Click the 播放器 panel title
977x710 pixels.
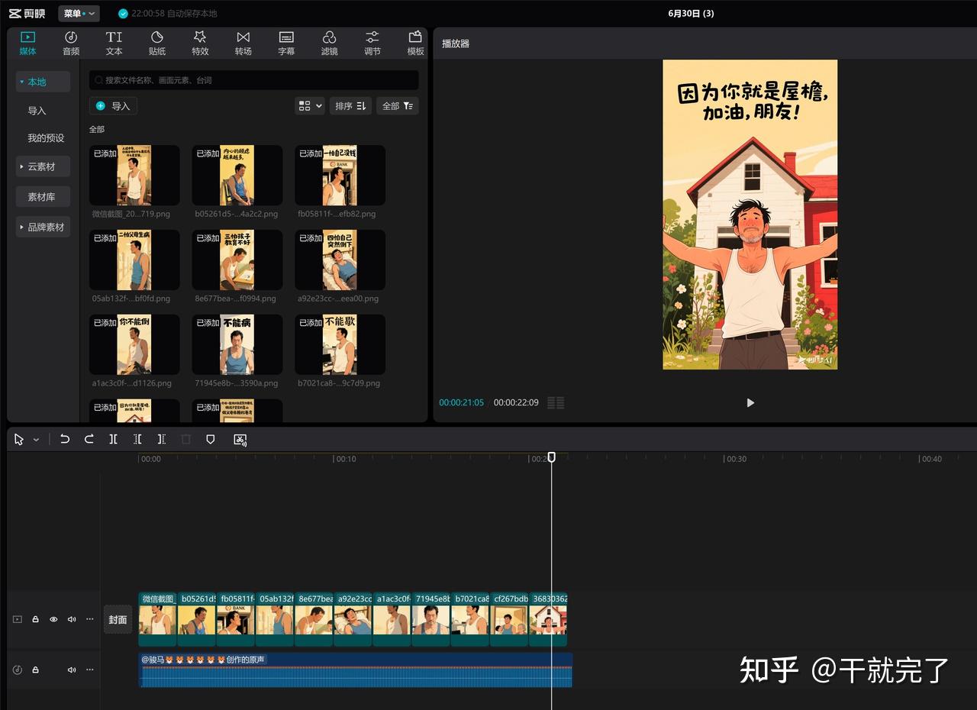click(456, 44)
